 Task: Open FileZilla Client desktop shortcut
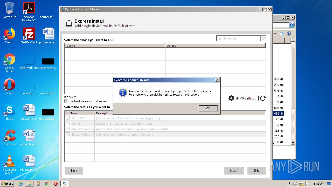(29, 36)
